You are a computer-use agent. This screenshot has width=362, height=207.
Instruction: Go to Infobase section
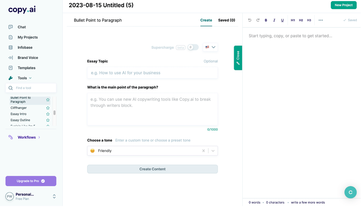click(x=25, y=47)
